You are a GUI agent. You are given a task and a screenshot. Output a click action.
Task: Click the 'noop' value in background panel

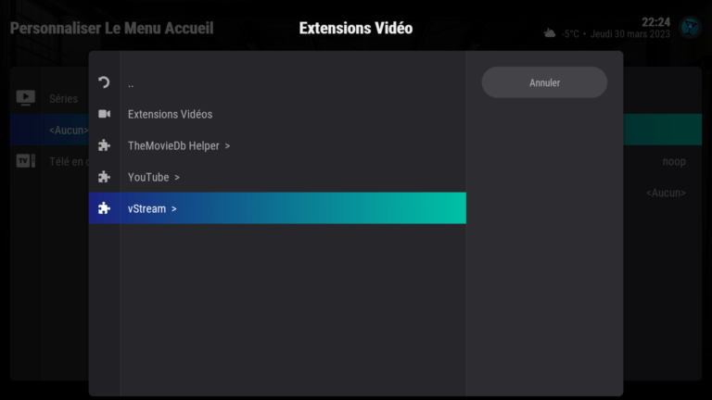(x=674, y=161)
